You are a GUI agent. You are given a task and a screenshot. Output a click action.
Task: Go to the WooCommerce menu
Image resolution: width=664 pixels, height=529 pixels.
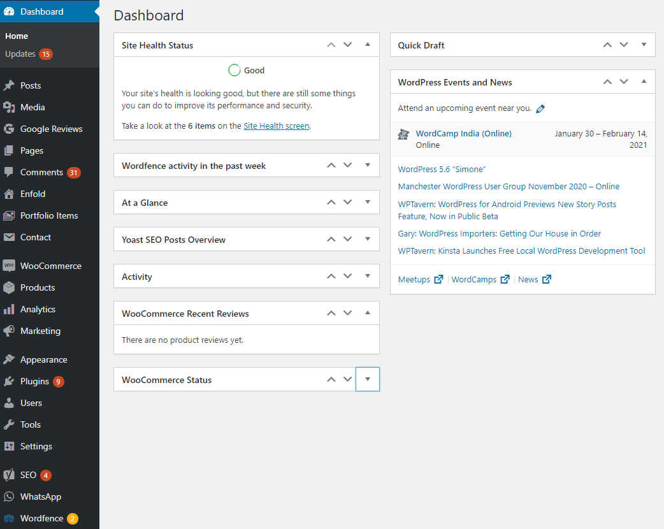tap(50, 266)
